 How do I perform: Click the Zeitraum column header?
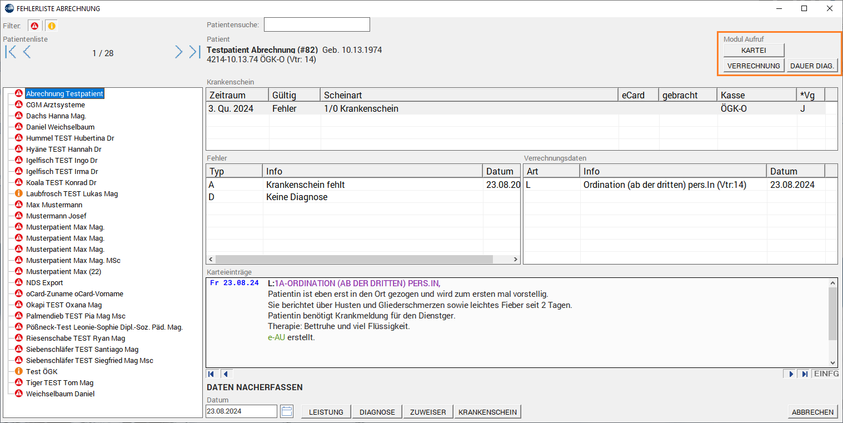237,95
